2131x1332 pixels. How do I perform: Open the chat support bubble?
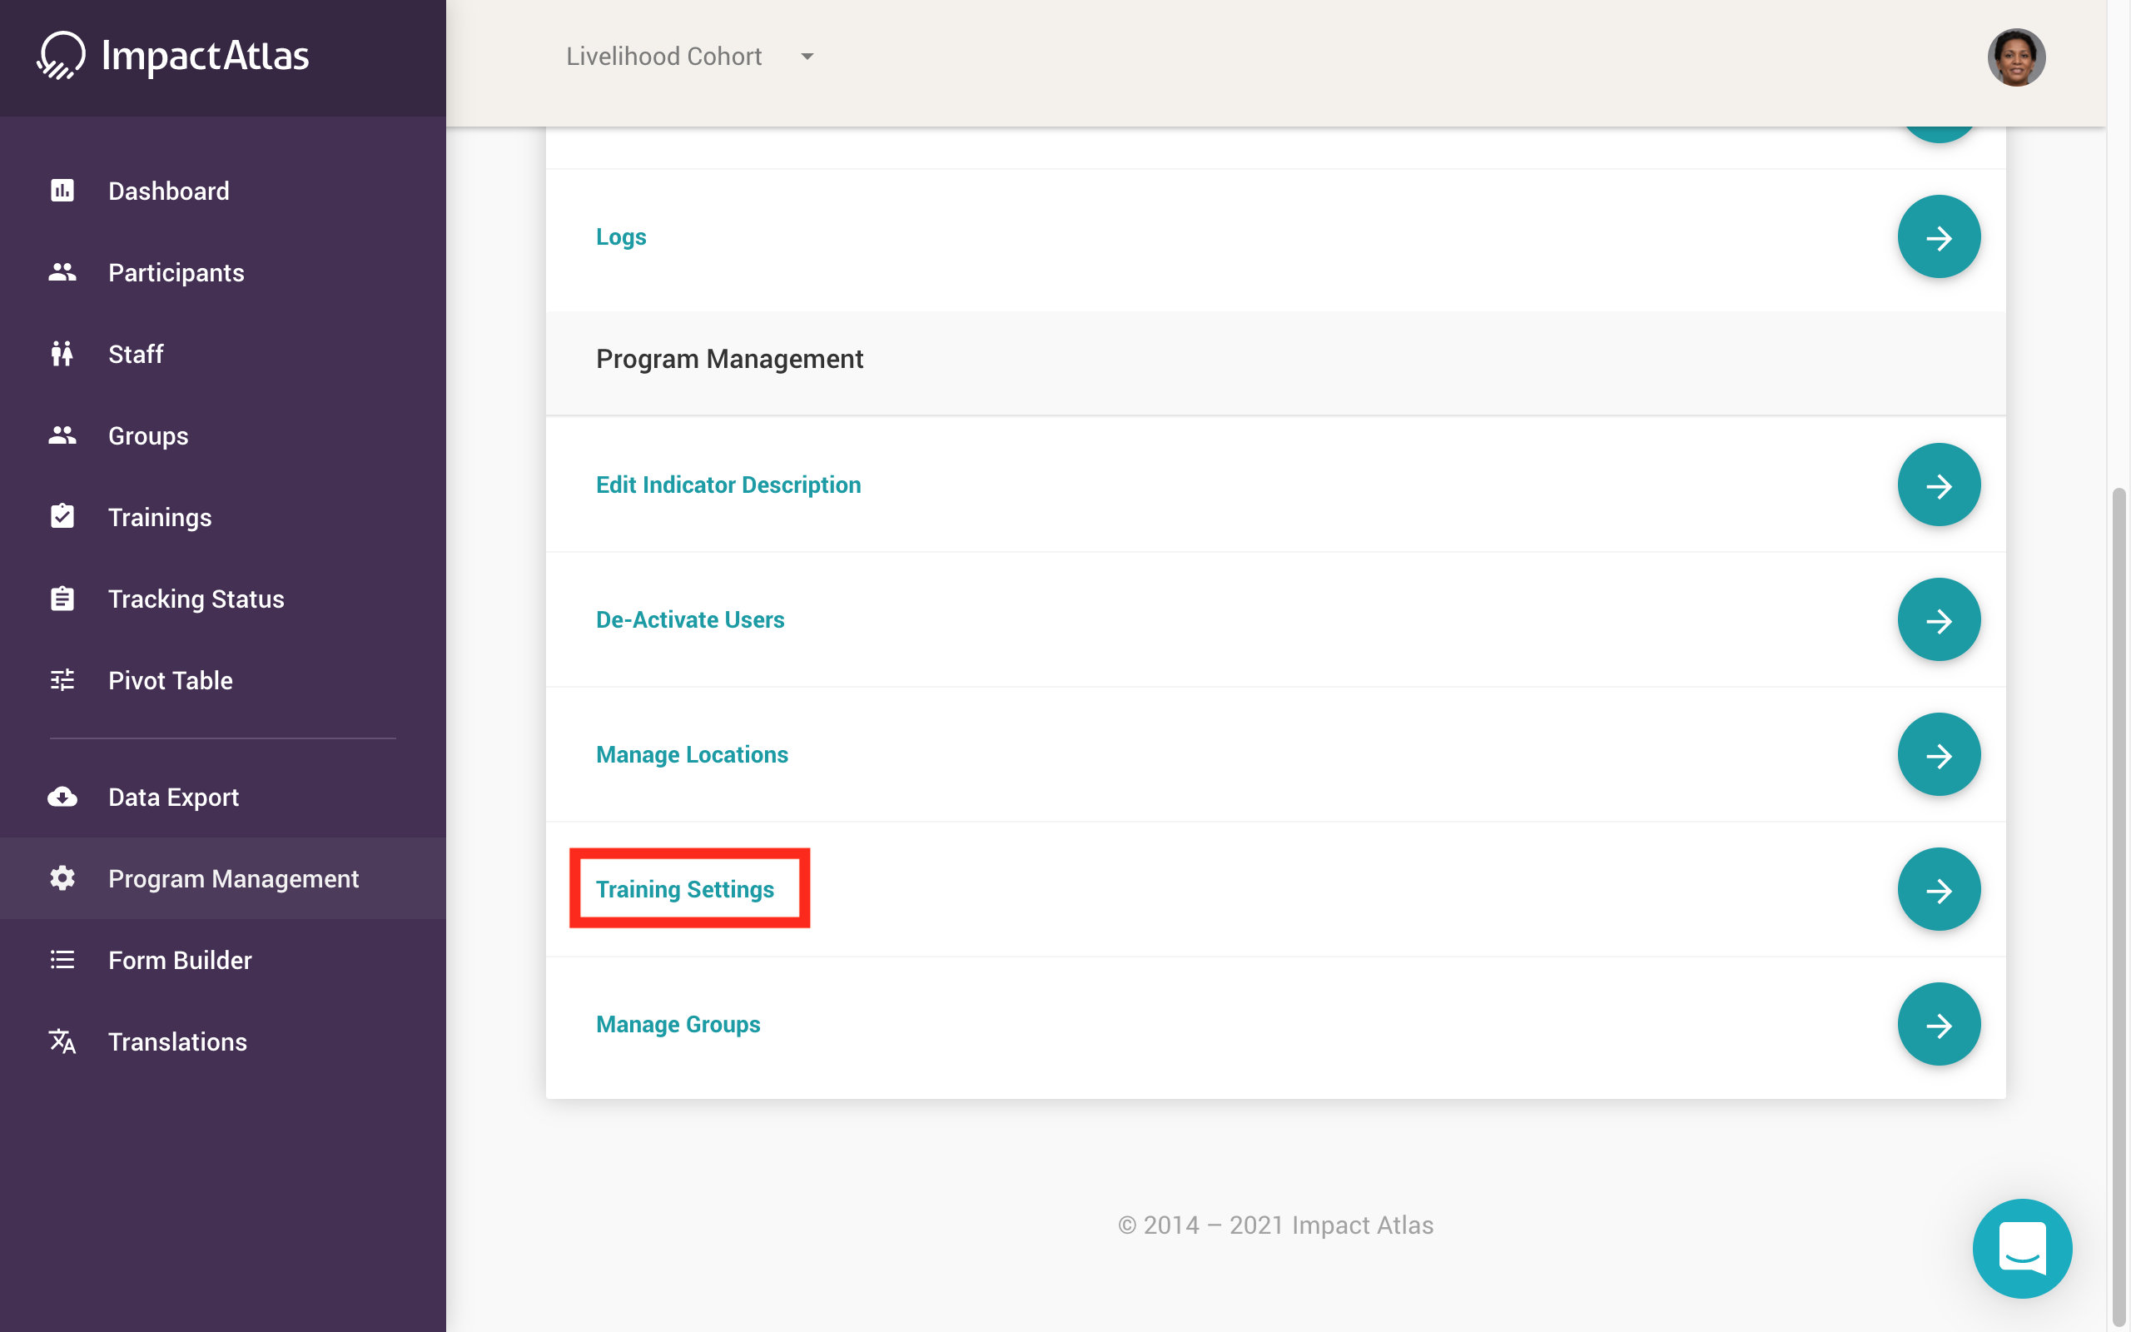[2022, 1247]
